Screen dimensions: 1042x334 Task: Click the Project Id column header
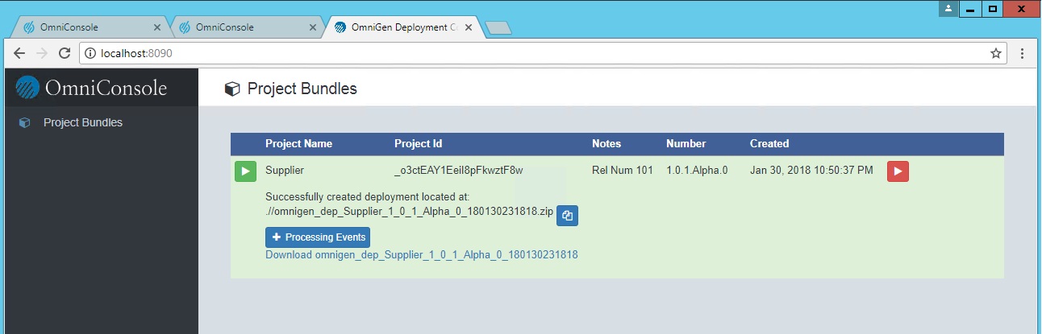coord(418,143)
